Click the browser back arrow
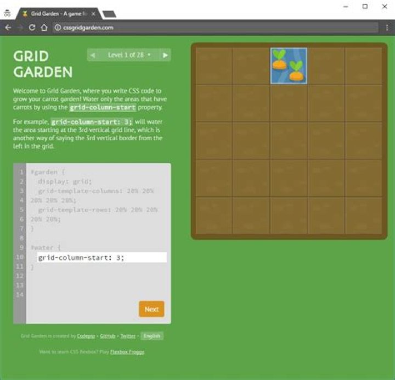395x380 pixels. point(8,27)
